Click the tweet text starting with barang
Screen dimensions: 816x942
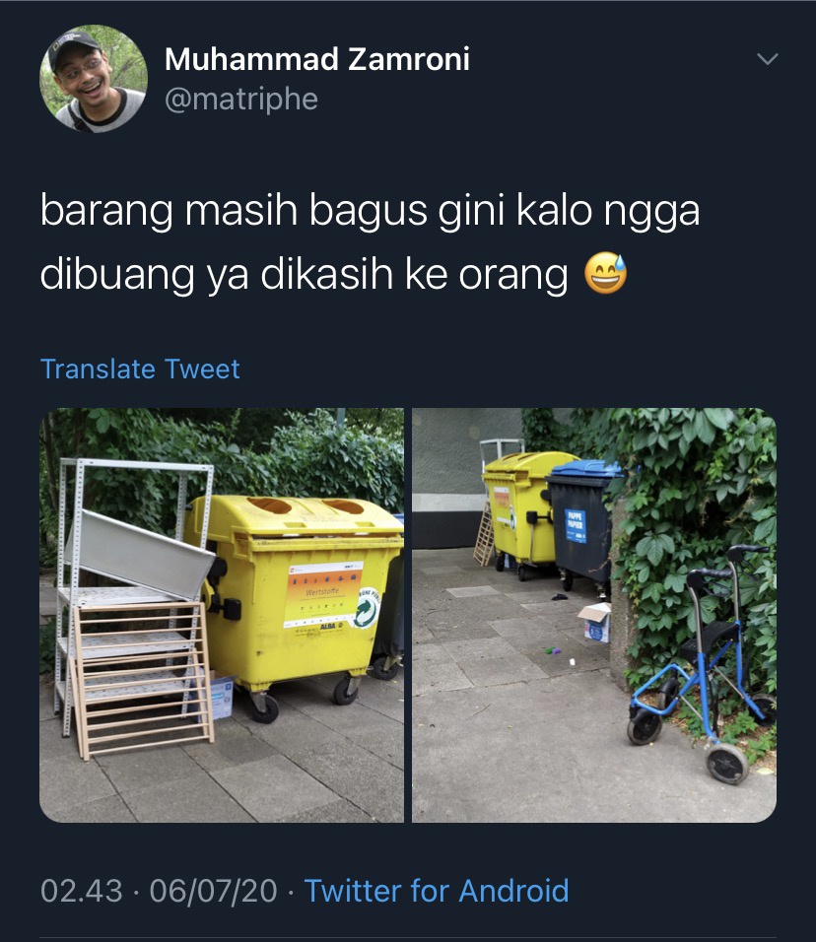coord(371,242)
